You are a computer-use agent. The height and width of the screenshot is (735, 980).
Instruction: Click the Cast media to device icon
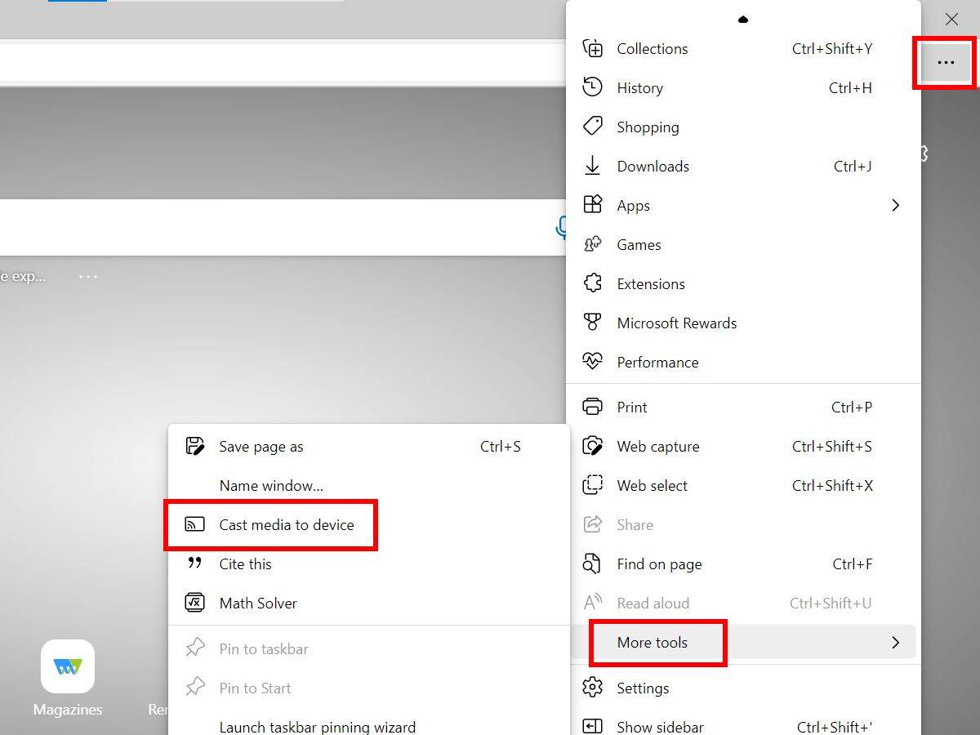[x=194, y=525]
